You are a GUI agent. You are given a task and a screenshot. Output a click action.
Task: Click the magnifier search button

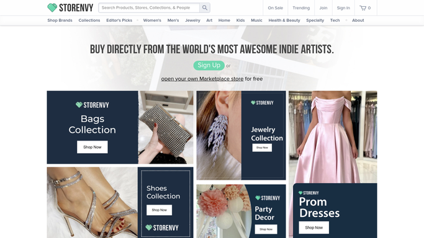pyautogui.click(x=205, y=8)
